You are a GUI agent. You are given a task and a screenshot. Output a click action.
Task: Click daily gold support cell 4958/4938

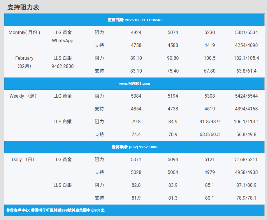pos(246,173)
